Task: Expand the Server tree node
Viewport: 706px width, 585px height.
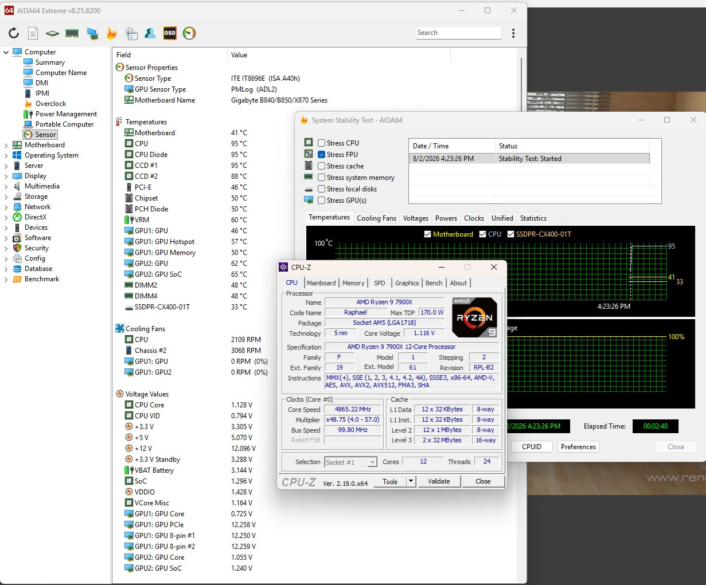Action: pyautogui.click(x=6, y=166)
